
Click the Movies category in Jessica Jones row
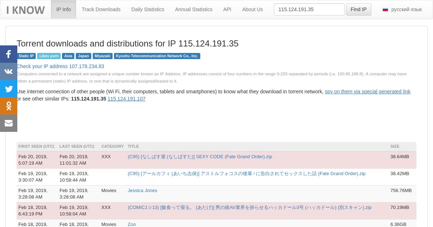pyautogui.click(x=109, y=191)
